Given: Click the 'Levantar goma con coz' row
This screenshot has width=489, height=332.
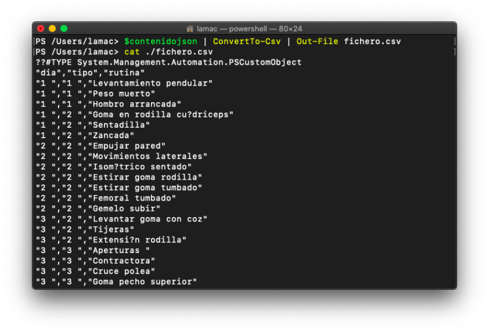Looking at the screenshot, I should [121, 219].
